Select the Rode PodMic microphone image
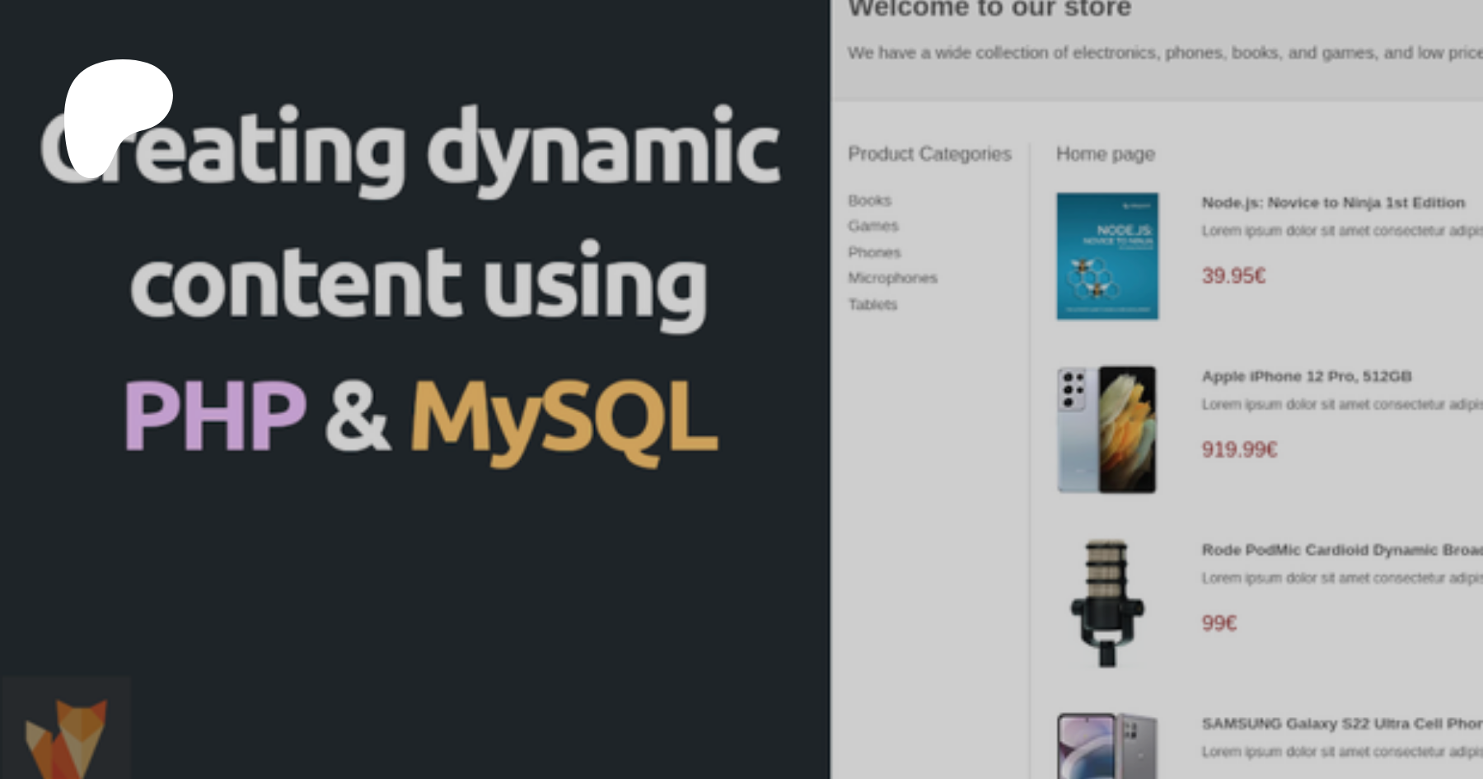Image resolution: width=1483 pixels, height=779 pixels. coord(1107,603)
